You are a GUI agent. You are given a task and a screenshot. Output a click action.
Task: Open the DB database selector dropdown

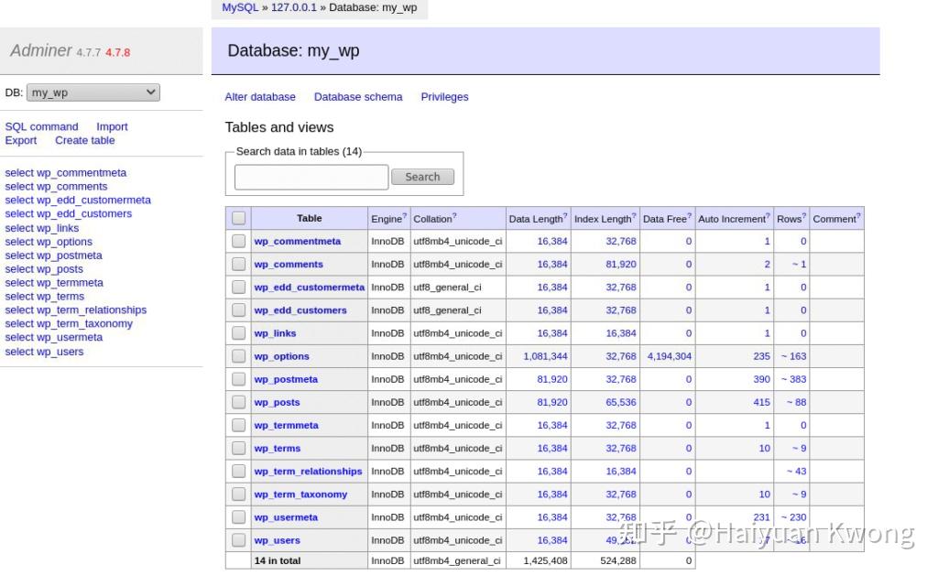[x=92, y=92]
